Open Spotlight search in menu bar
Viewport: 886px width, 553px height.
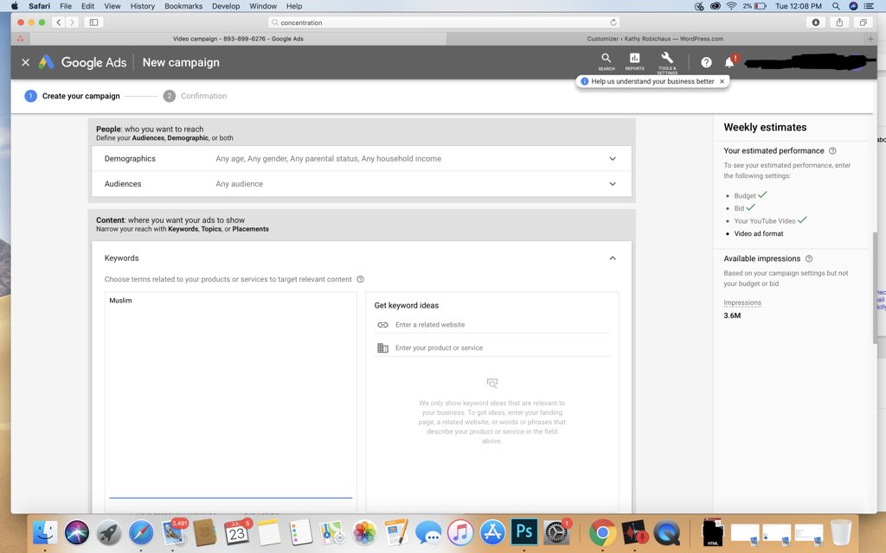tap(836, 6)
